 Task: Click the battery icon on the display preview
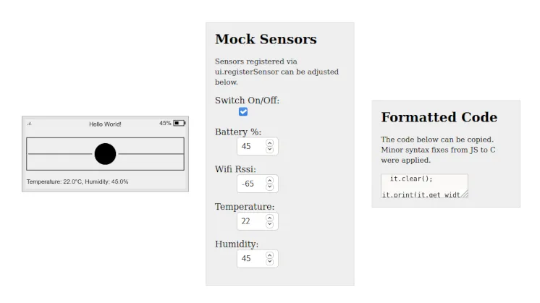tap(180, 123)
